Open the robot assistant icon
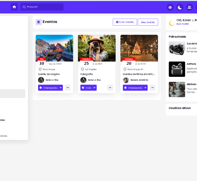This screenshot has width=197, height=181. point(170,7)
